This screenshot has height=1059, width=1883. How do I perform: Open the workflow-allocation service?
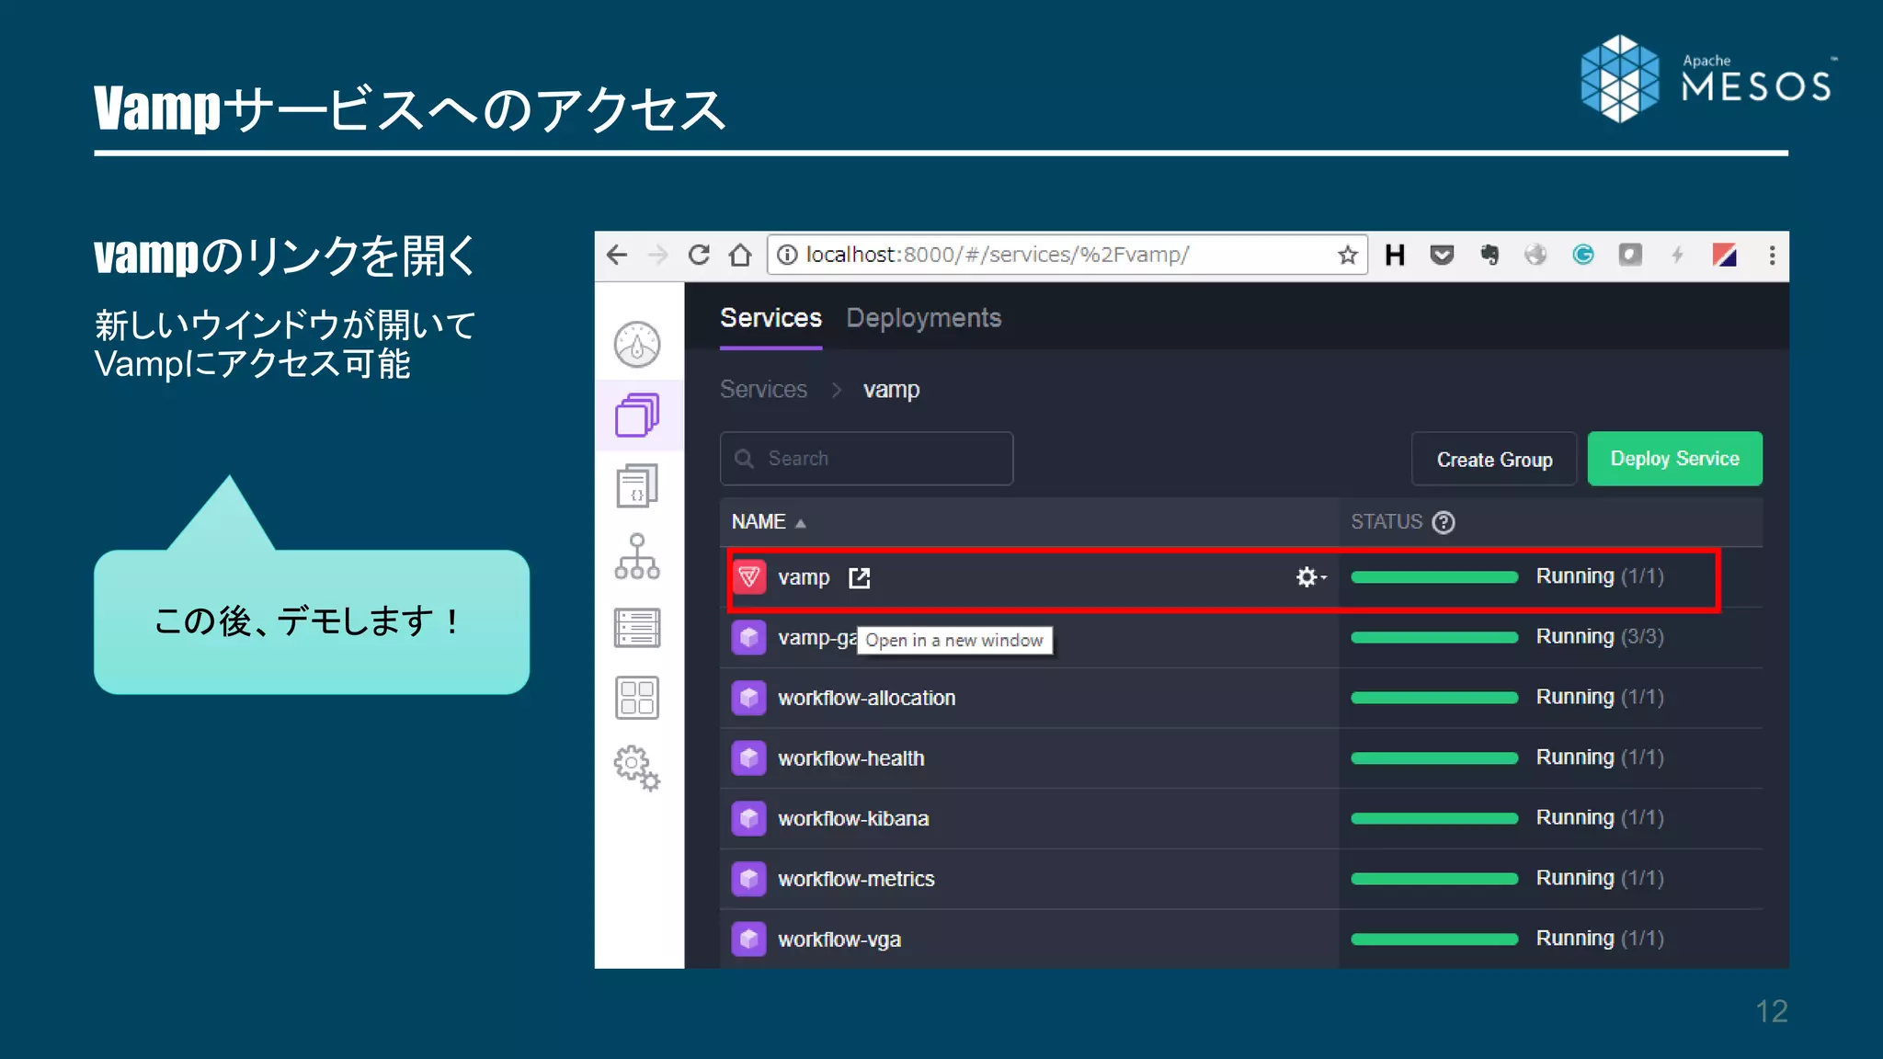pos(866,698)
